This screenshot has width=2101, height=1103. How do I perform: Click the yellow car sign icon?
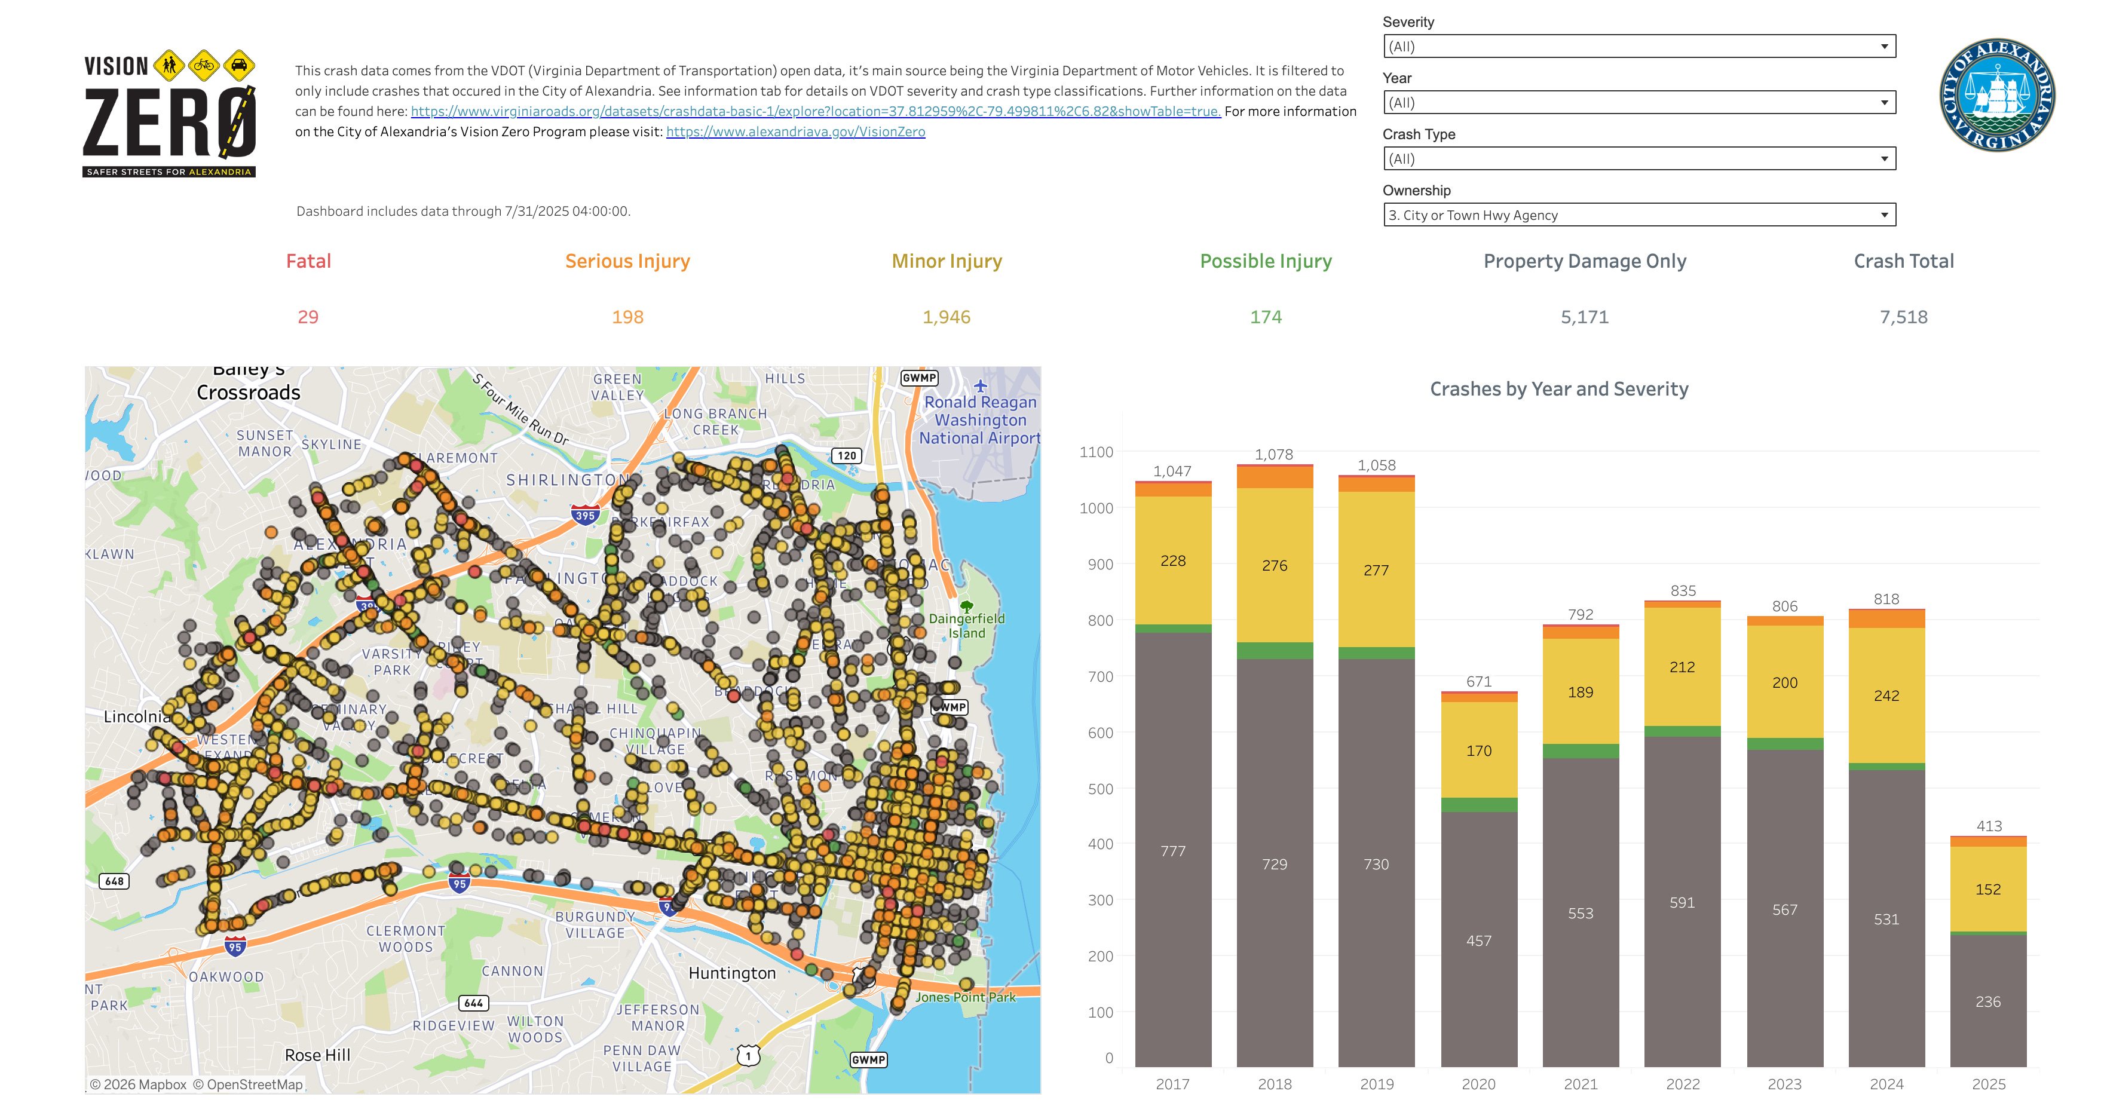coord(239,65)
